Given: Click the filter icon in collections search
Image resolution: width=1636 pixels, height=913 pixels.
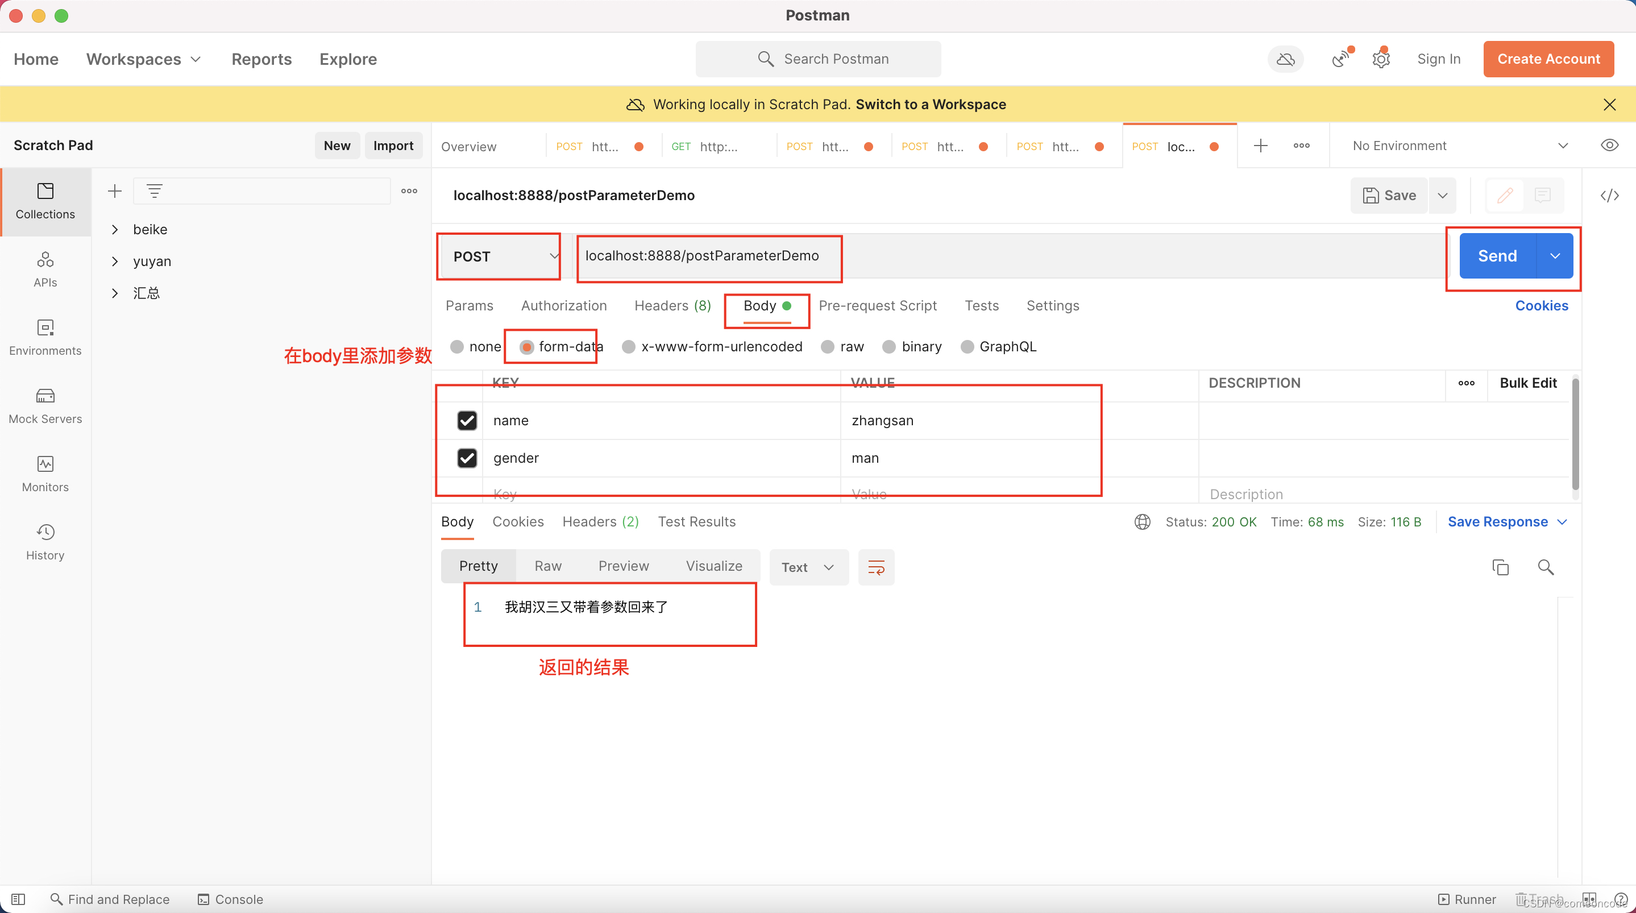Looking at the screenshot, I should tap(154, 190).
